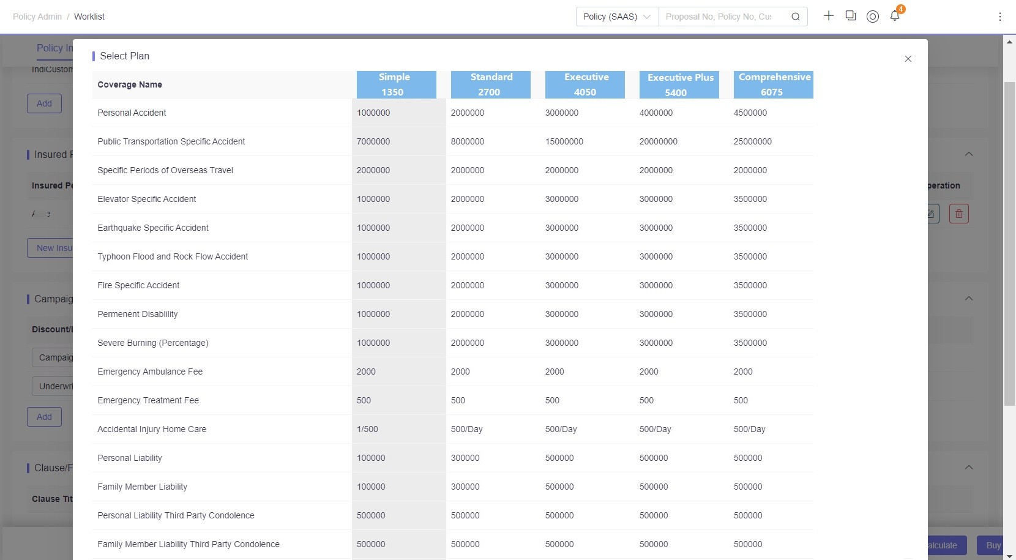Open the Policy (SAAS) dropdown
The height and width of the screenshot is (560, 1016).
(617, 17)
